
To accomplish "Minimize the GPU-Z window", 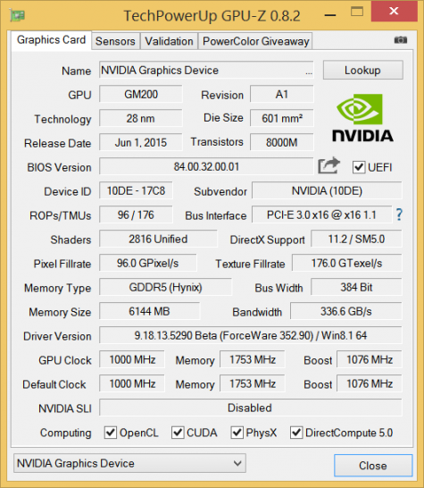I will point(330,14).
